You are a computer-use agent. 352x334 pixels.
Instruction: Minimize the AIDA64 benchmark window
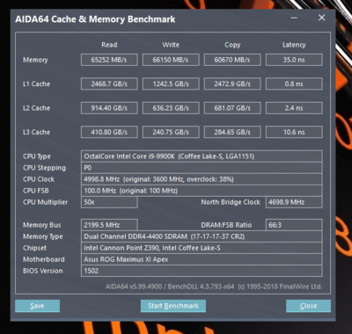coord(294,18)
